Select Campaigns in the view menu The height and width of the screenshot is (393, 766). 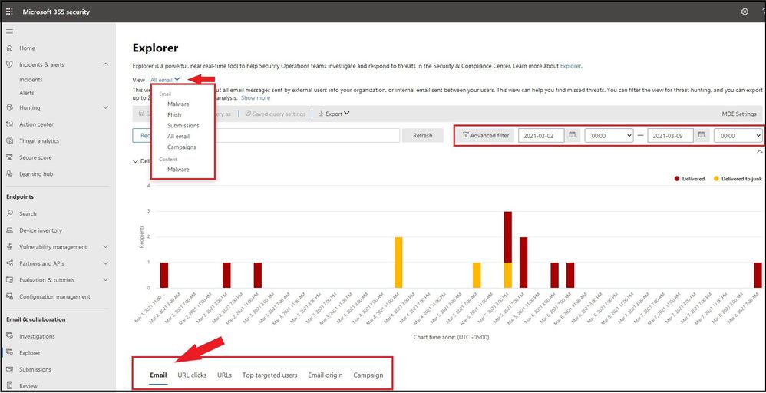click(x=181, y=147)
